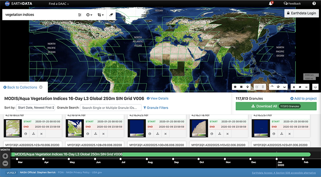Viewport: 321px width, 177px height.
Task: Open thumbnail of granule 42161914.hdf
Action: pyautogui.click(x=75, y=128)
